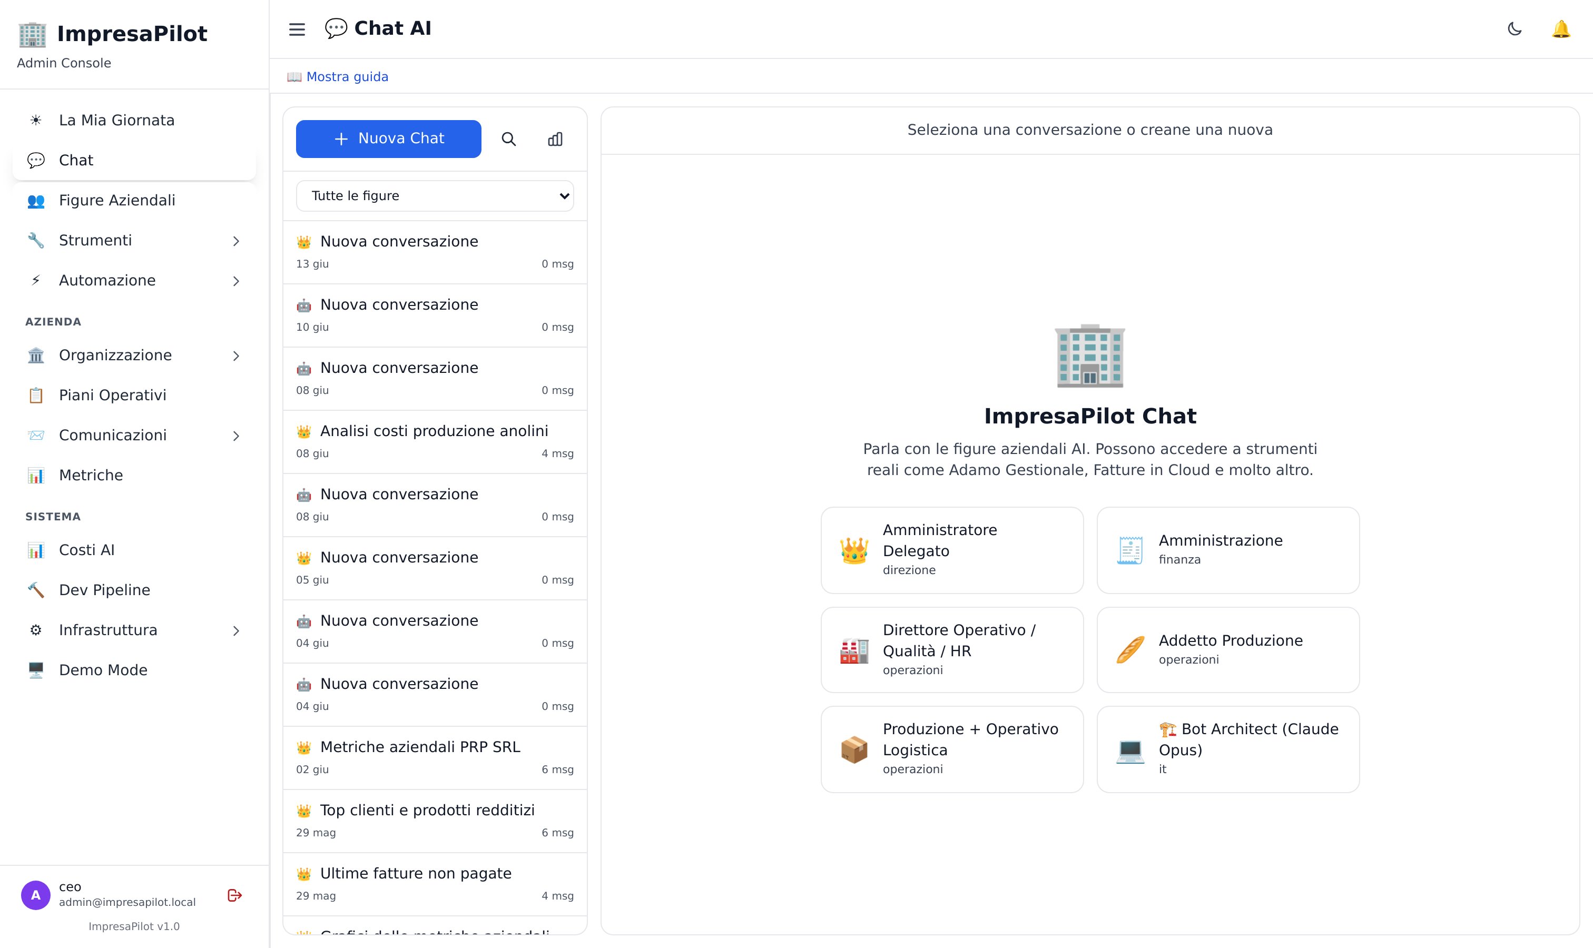Image resolution: width=1593 pixels, height=948 pixels.
Task: Click the gear icon for Infrastruttura
Action: [36, 630]
